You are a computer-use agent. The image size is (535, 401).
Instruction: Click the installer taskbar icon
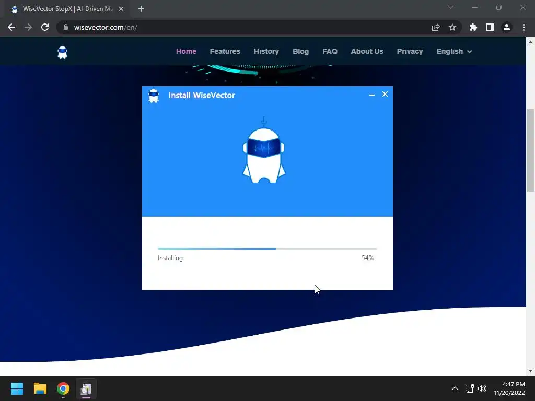[x=86, y=388]
